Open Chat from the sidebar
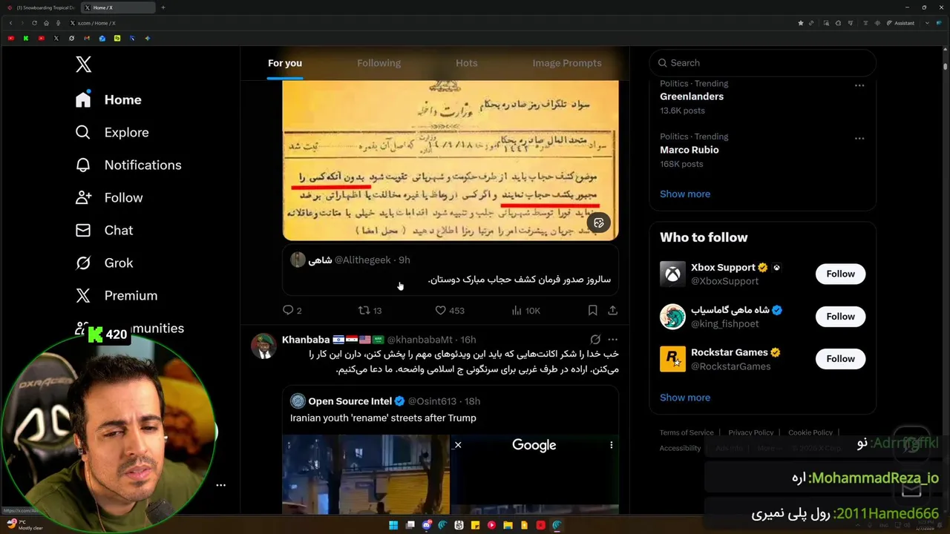The height and width of the screenshot is (534, 950). (x=105, y=230)
